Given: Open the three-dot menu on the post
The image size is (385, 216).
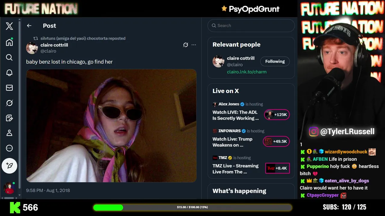Looking at the screenshot, I should [194, 45].
